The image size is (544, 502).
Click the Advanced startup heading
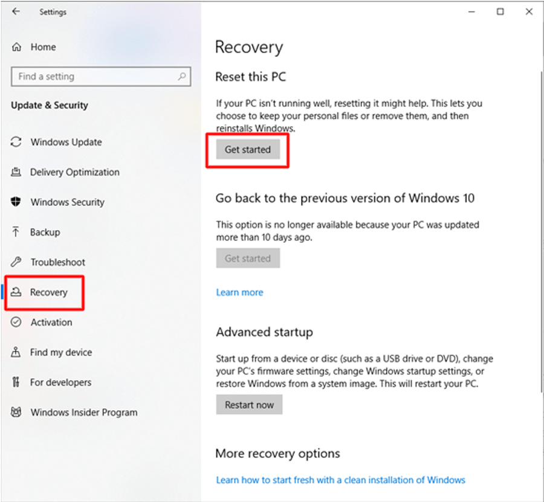tap(264, 332)
